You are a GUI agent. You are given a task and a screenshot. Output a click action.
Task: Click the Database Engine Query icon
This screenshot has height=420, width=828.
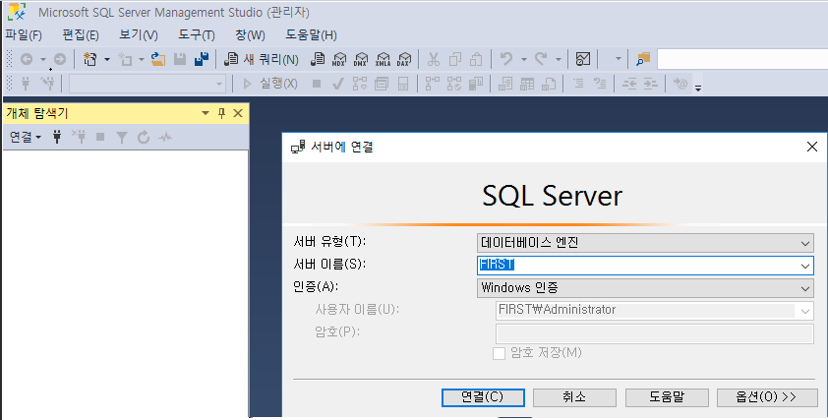coord(318,59)
